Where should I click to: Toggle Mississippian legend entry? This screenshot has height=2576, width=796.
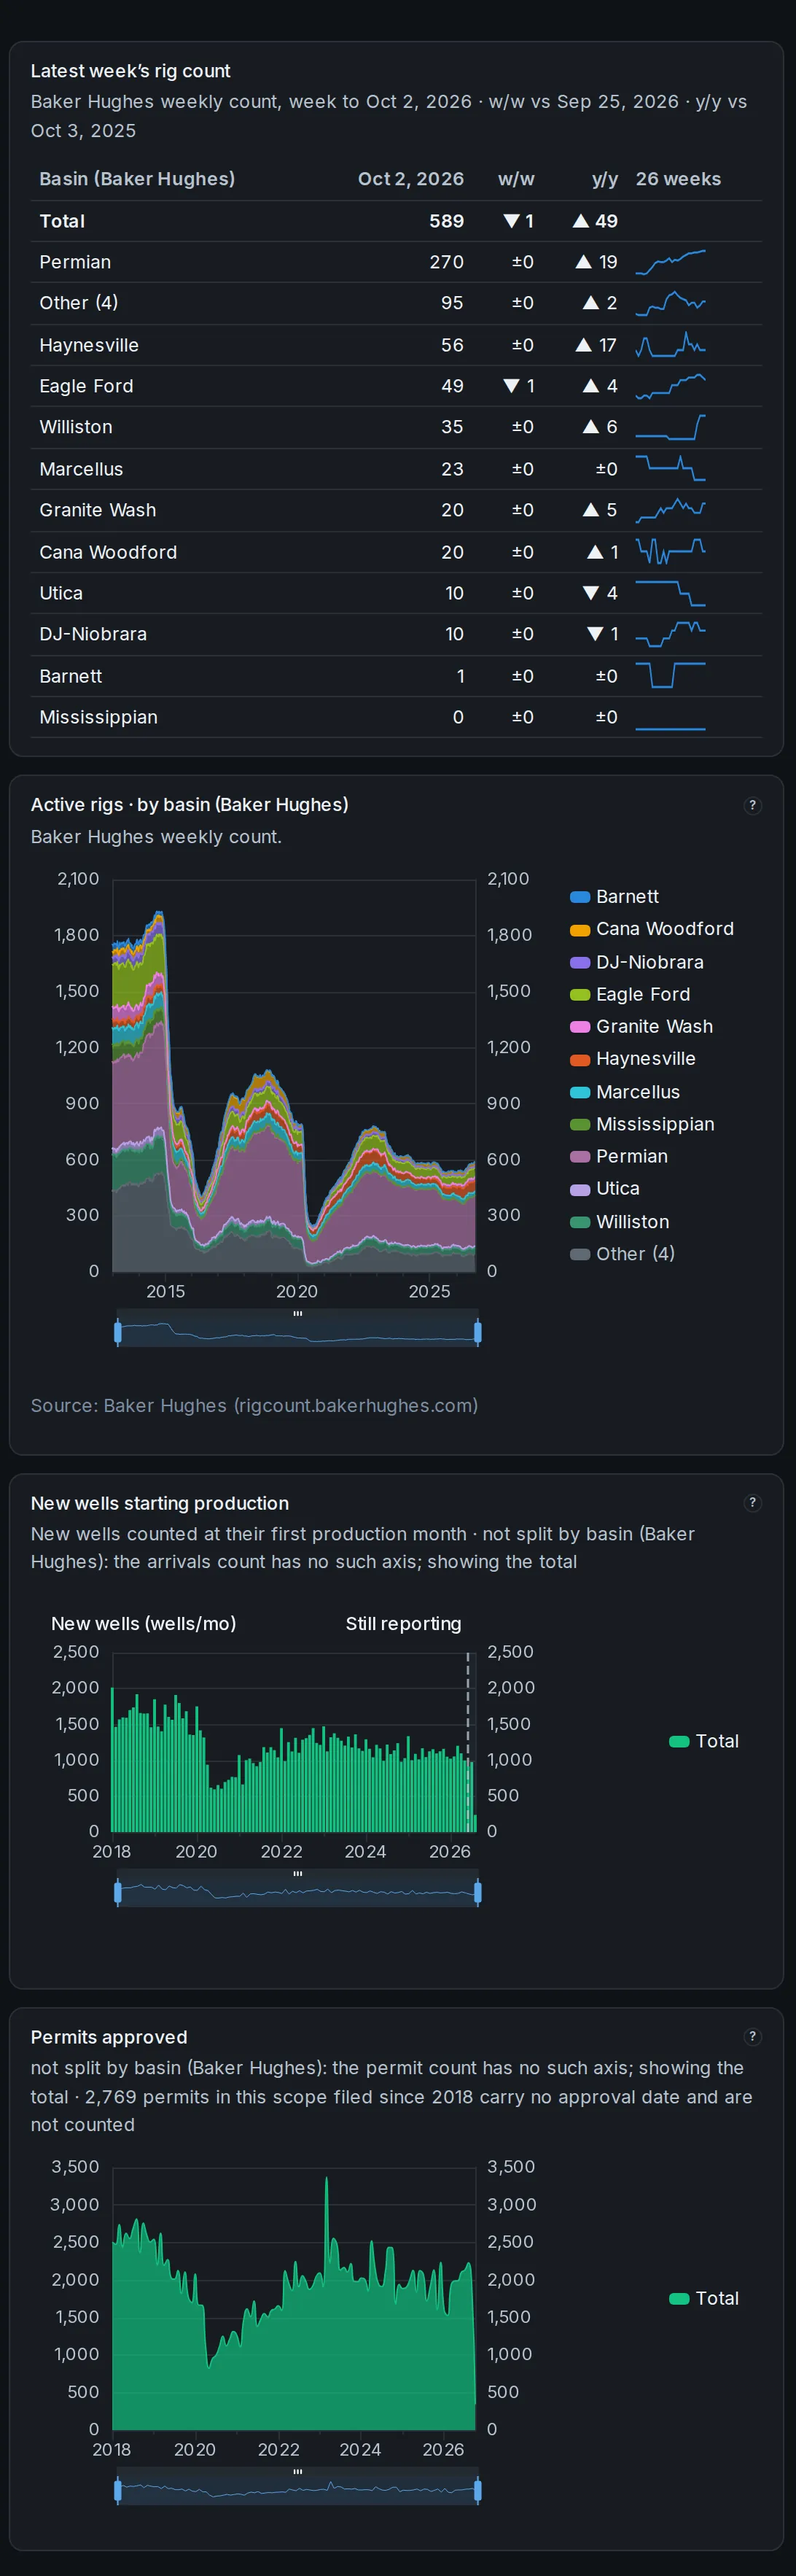(x=641, y=1124)
